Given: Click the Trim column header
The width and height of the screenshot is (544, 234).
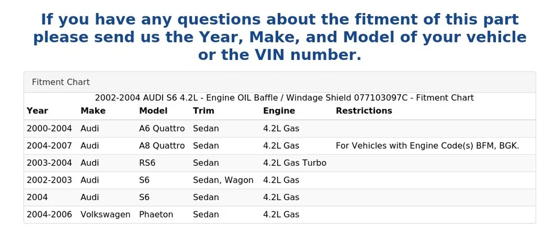Looking at the screenshot, I should click(x=203, y=111).
